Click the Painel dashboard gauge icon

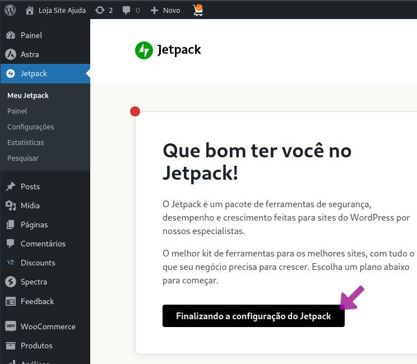point(11,35)
